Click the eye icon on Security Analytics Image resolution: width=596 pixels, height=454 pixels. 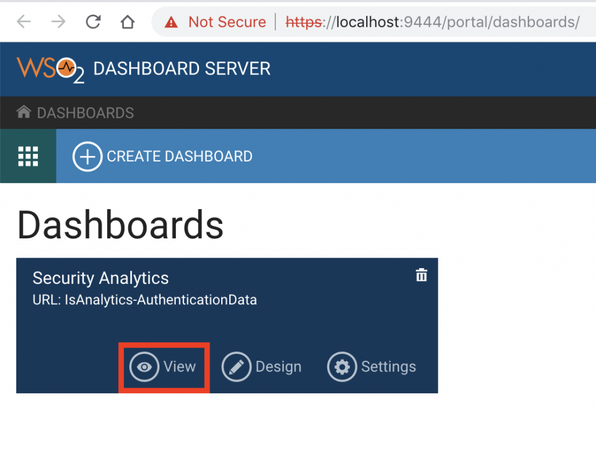(x=144, y=367)
